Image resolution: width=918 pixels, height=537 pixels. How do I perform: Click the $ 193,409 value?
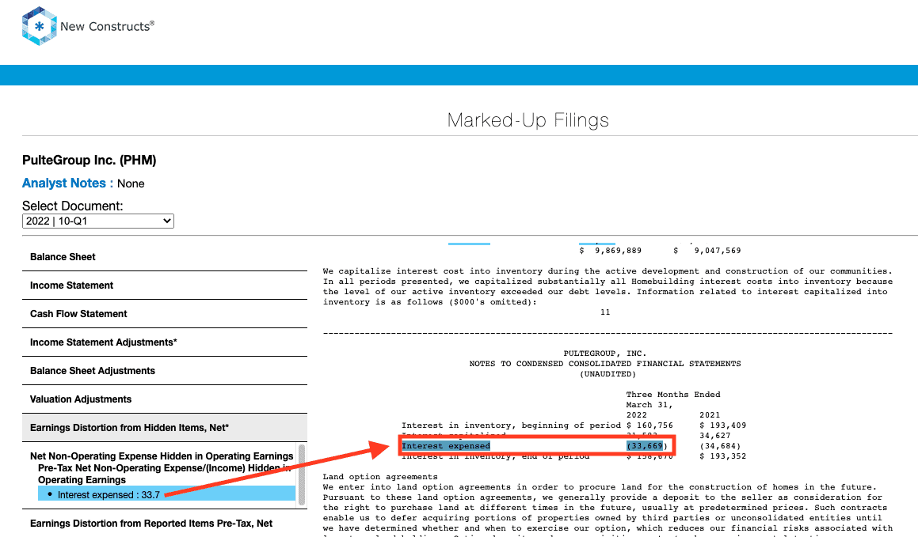(x=723, y=425)
